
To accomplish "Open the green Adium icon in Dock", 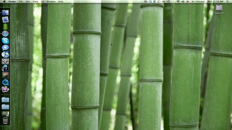I will click(x=5, y=26).
